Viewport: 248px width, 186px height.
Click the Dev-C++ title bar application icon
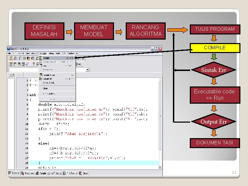[x=9, y=49]
